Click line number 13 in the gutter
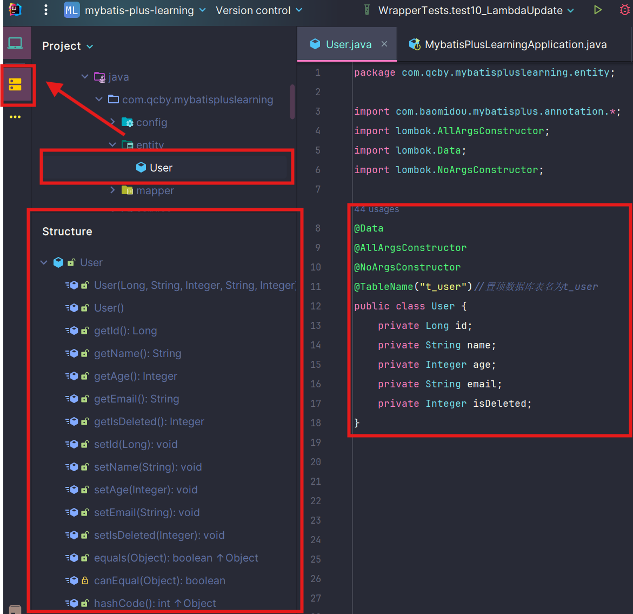This screenshot has width=633, height=614. [x=316, y=326]
